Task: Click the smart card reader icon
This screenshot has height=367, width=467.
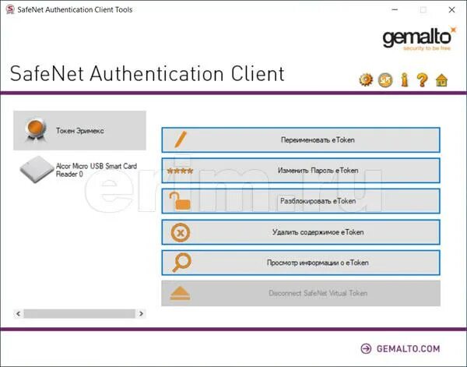Action: (x=37, y=170)
